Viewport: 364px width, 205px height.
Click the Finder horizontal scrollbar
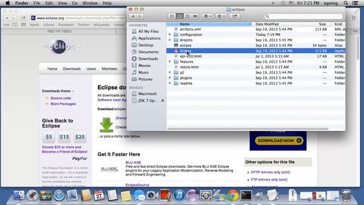(248, 129)
